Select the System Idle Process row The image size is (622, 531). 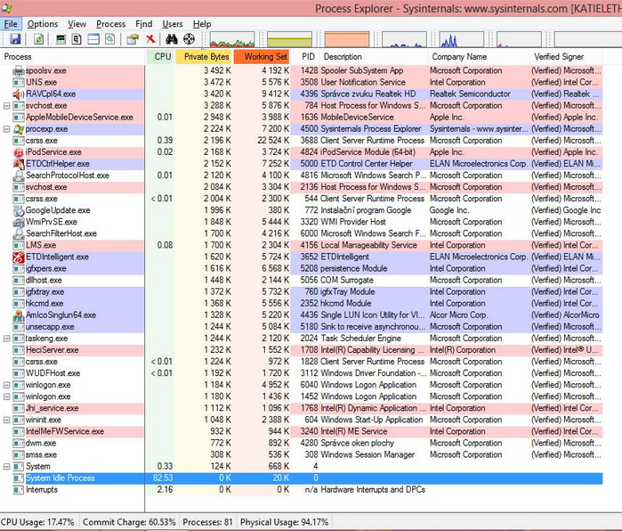click(x=302, y=478)
